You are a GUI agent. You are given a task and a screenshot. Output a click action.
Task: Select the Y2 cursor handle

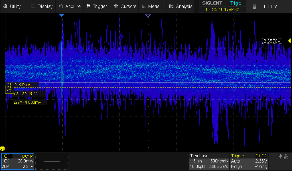point(9,91)
